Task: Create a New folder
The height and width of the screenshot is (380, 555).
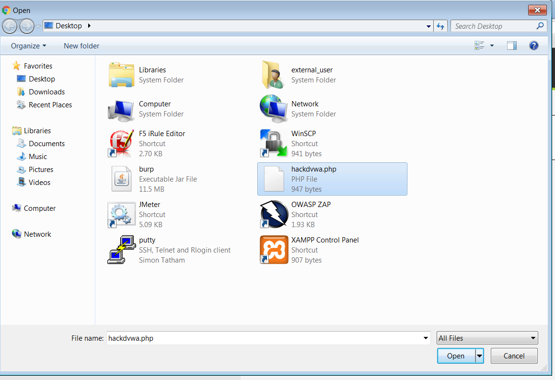Action: [x=81, y=46]
